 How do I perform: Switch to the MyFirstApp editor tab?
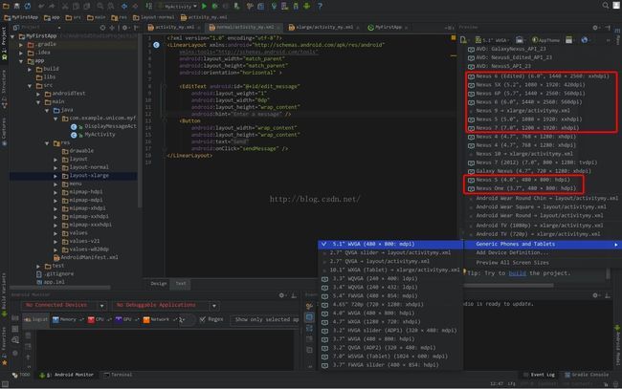pyautogui.click(x=388, y=27)
